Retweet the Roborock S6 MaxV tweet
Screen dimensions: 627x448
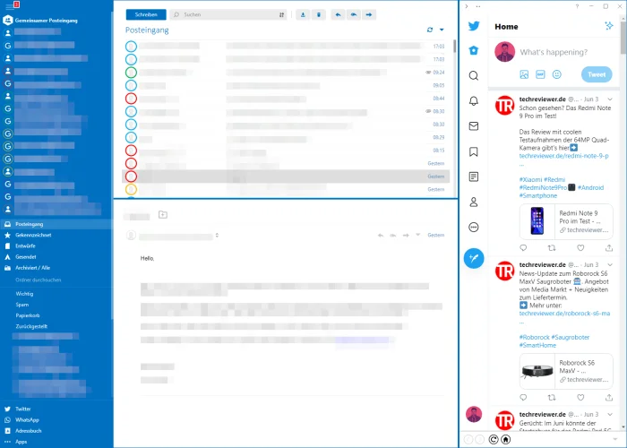552,398
